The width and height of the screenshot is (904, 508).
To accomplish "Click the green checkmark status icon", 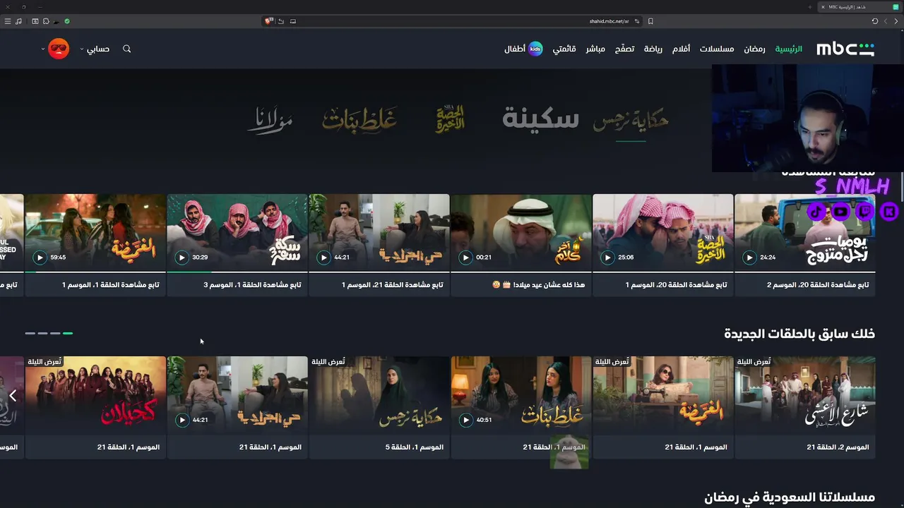I will click(x=67, y=21).
